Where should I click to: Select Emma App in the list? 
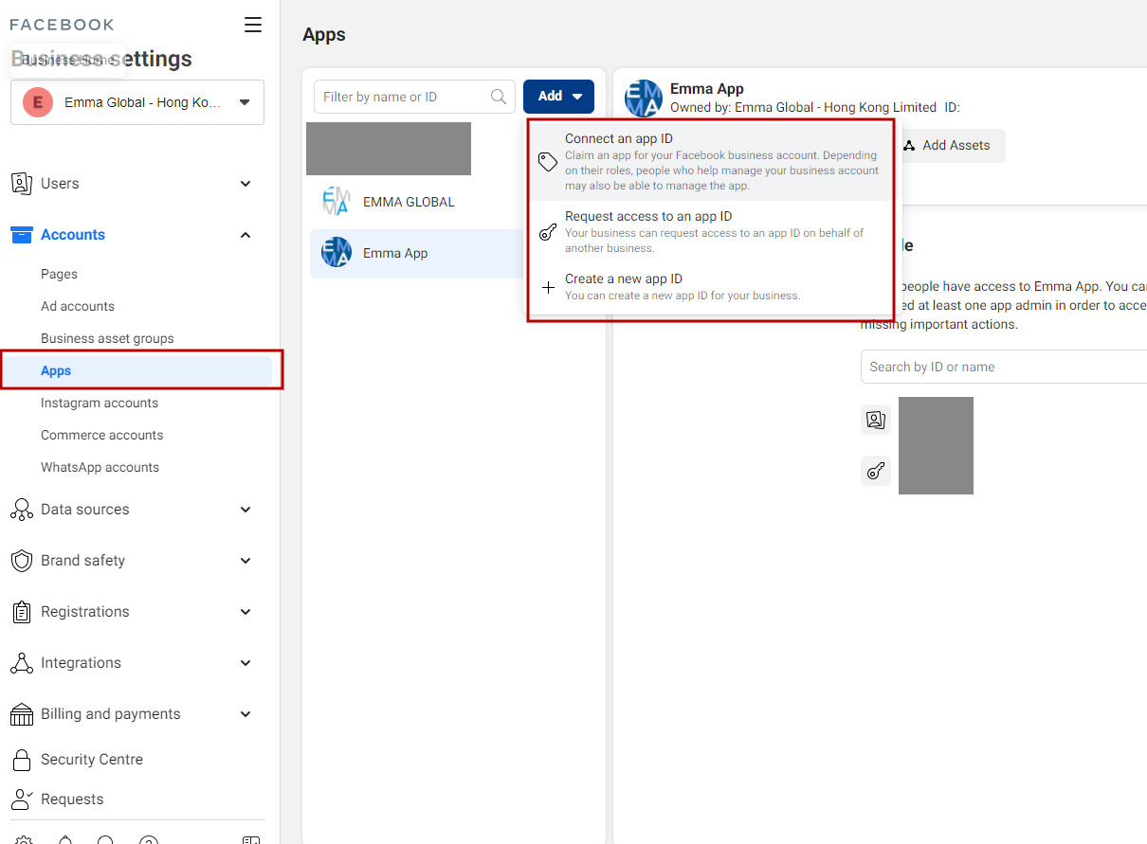coord(416,253)
